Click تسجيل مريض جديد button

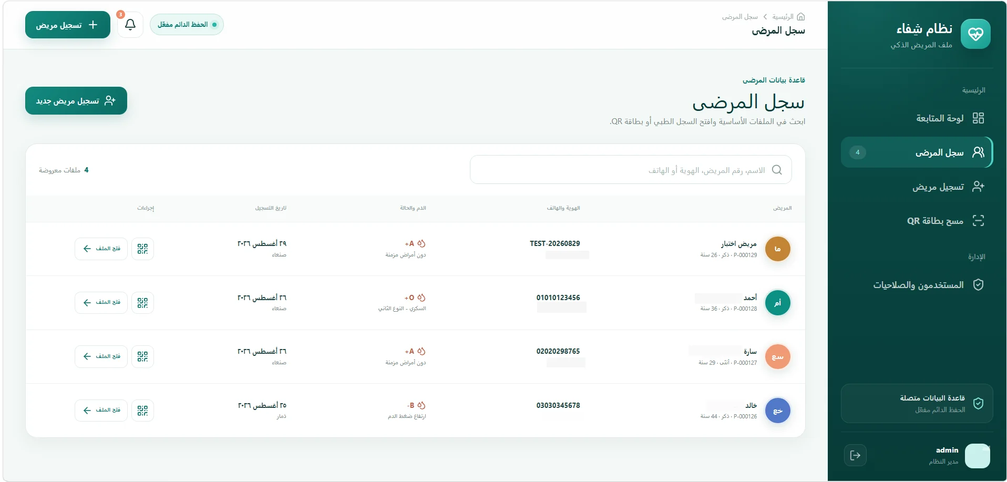point(76,100)
